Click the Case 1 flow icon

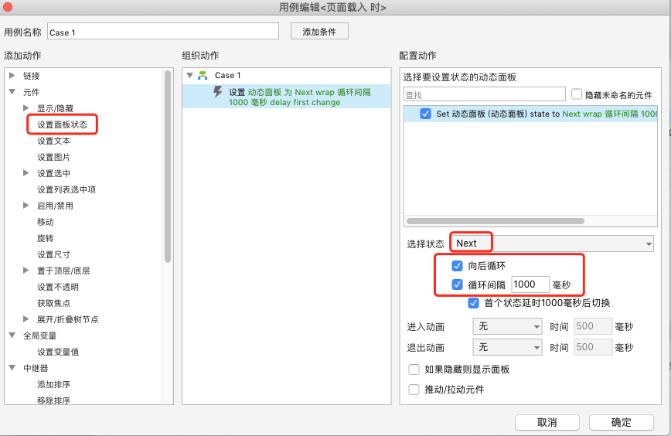(x=203, y=75)
